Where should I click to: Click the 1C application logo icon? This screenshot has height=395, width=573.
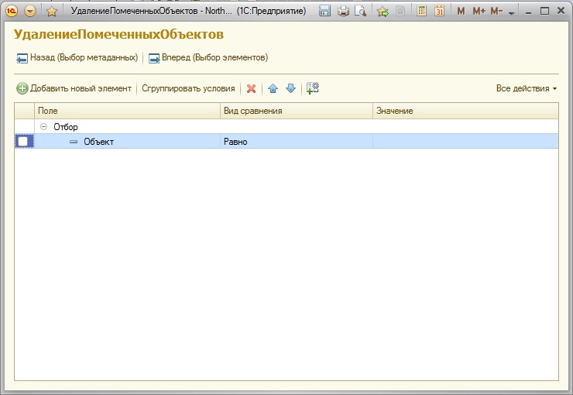click(x=12, y=11)
